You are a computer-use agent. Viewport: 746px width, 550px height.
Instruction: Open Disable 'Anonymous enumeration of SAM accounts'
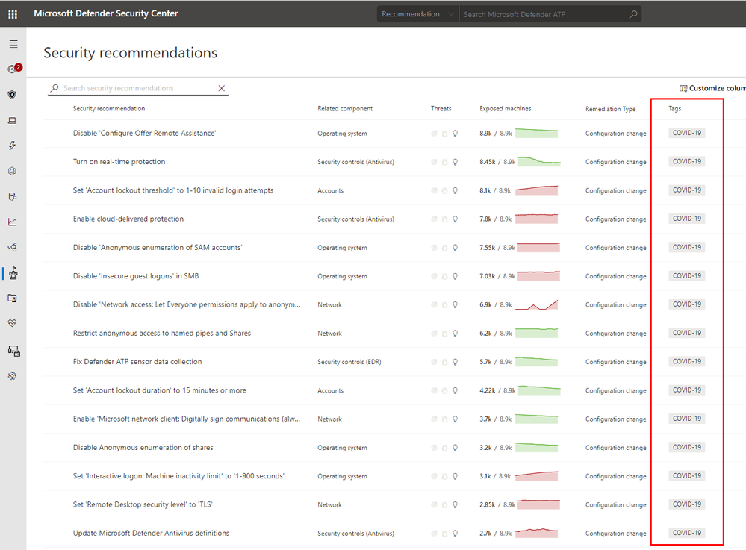point(158,247)
